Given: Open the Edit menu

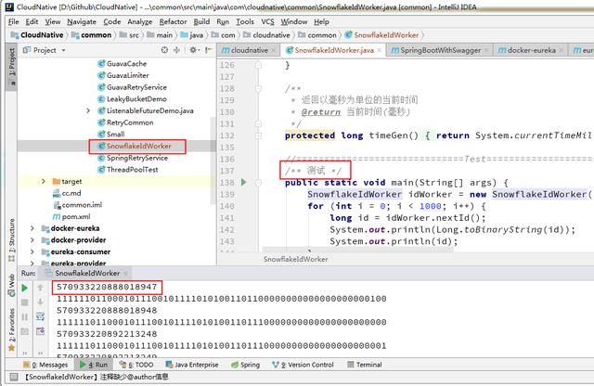Looking at the screenshot, I should click(x=32, y=22).
